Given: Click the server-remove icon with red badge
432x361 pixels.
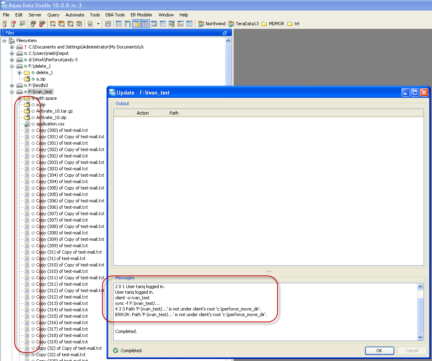Looking at the screenshot, I should [x=14, y=24].
